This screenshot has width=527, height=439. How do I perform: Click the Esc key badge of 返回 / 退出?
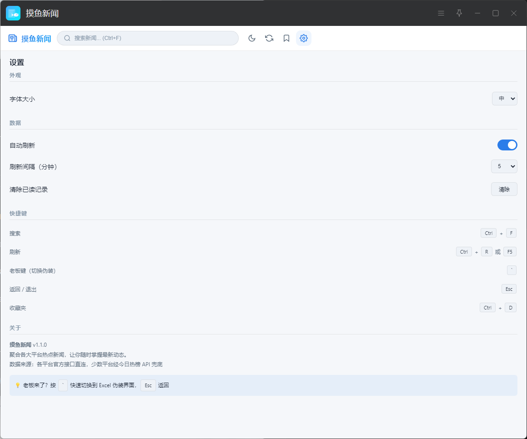[x=509, y=289]
